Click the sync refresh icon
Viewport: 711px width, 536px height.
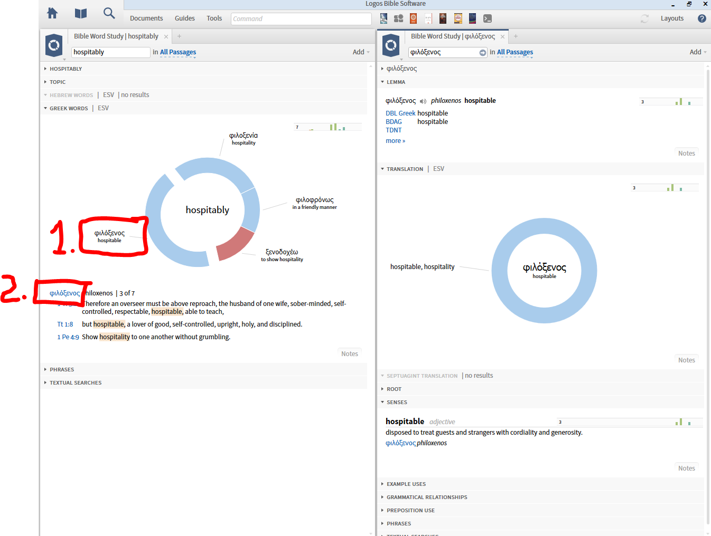[644, 18]
